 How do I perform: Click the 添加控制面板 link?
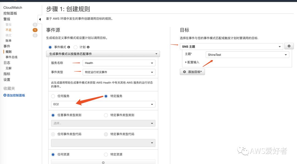16,95
